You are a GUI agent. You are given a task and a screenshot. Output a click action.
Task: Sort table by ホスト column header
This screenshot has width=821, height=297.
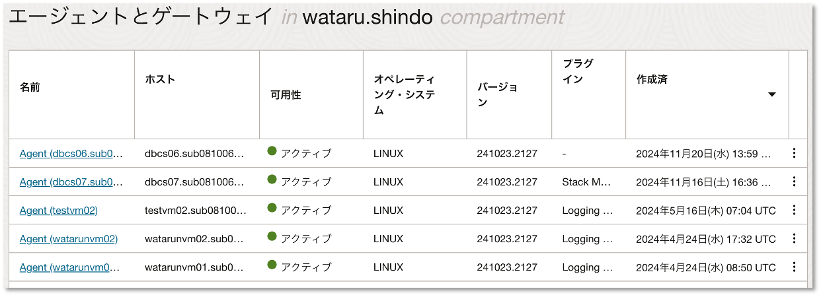tap(160, 80)
